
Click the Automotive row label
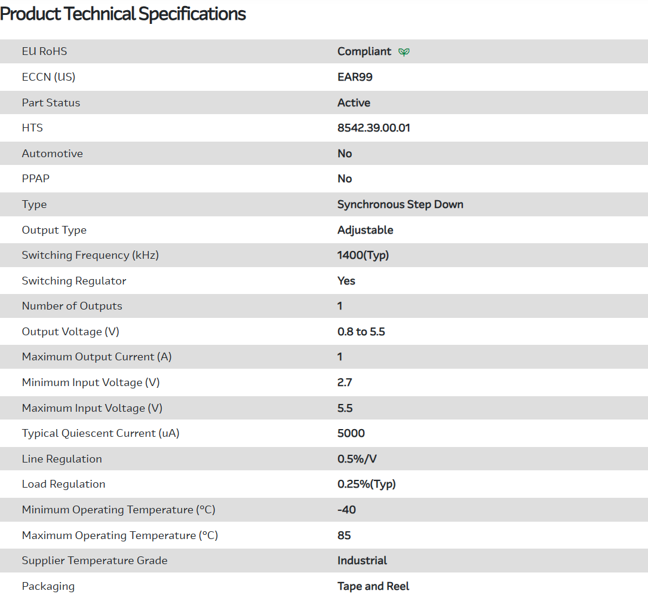coord(53,154)
